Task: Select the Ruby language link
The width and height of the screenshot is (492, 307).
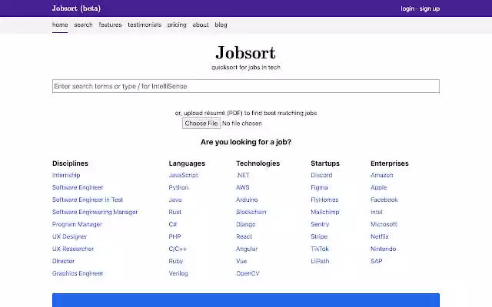Action: point(176,261)
